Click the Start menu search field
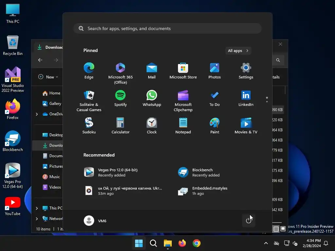Image resolution: width=335 pixels, height=251 pixels. (x=167, y=28)
